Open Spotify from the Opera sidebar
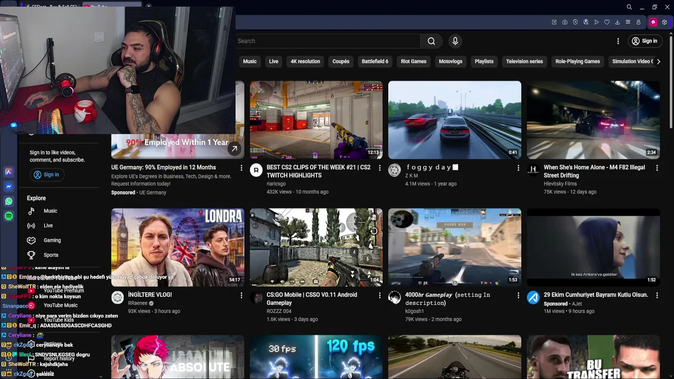This screenshot has width=674, height=379. [9, 216]
